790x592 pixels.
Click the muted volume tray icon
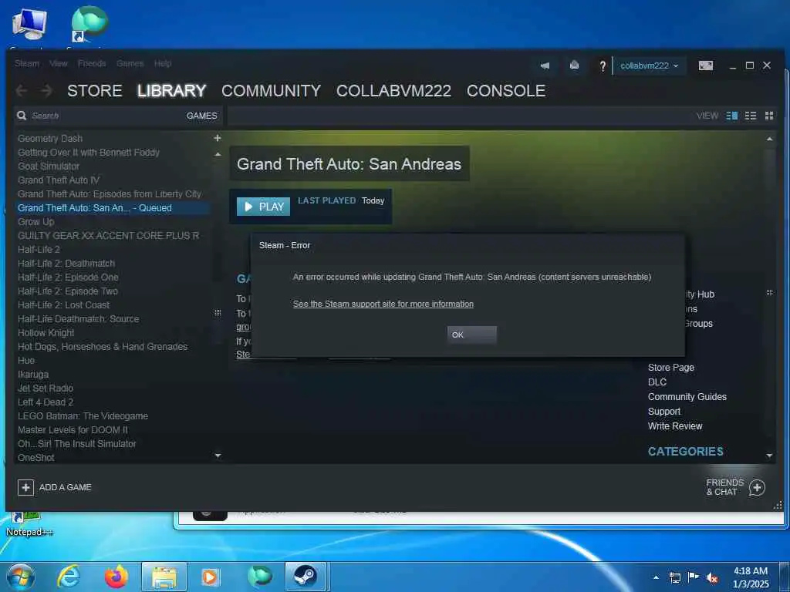[712, 578]
